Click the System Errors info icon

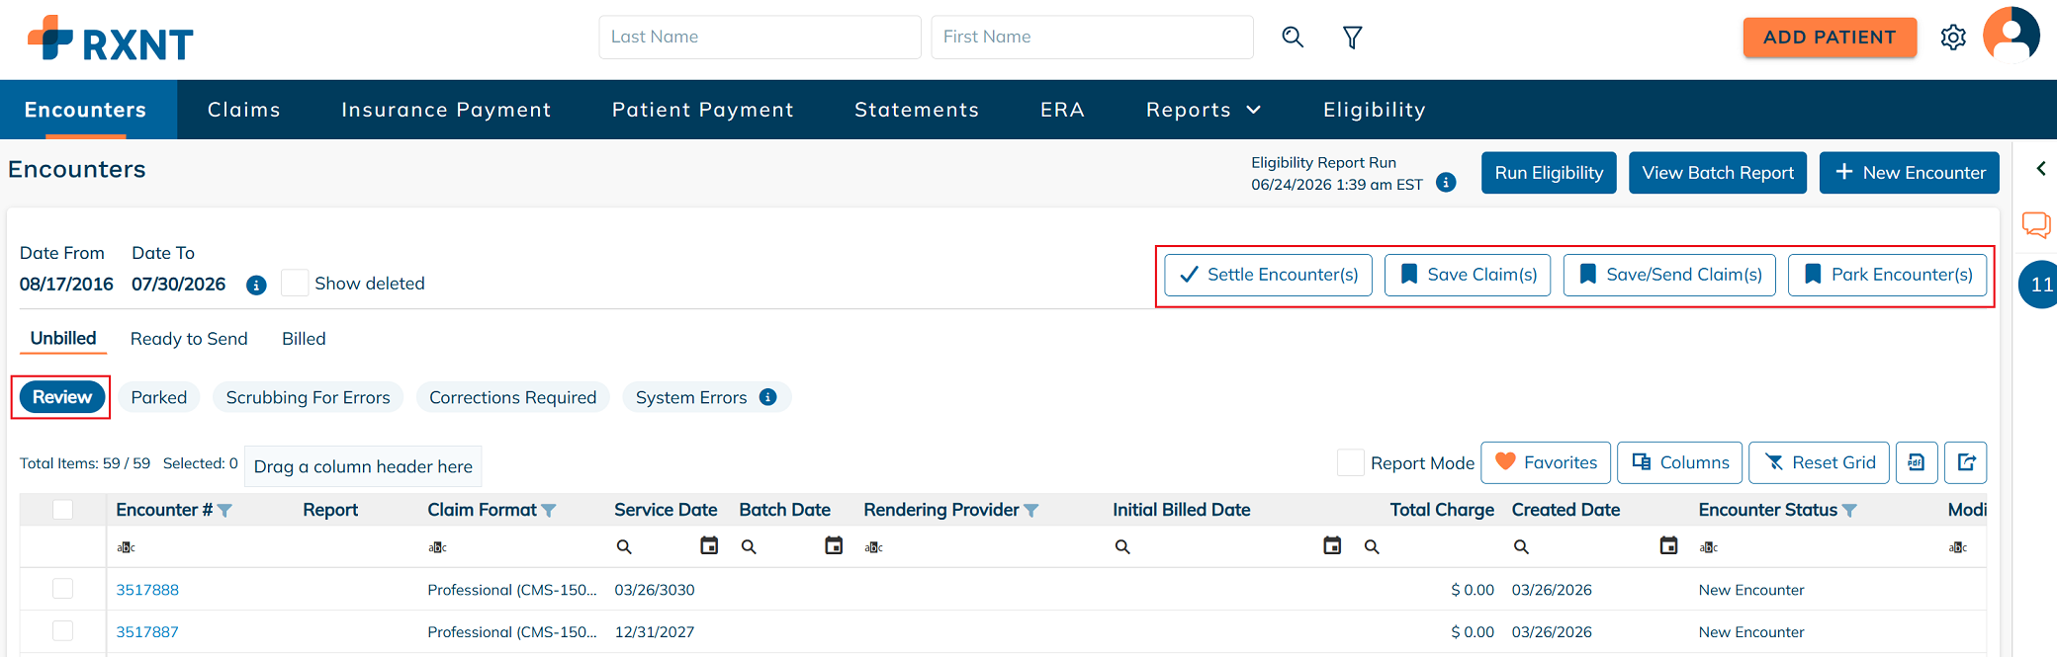(x=767, y=397)
